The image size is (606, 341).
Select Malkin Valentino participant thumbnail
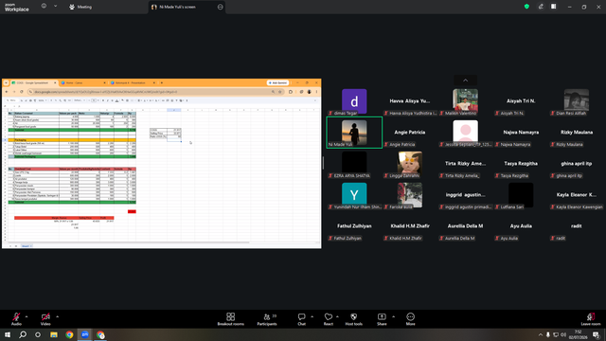click(465, 101)
